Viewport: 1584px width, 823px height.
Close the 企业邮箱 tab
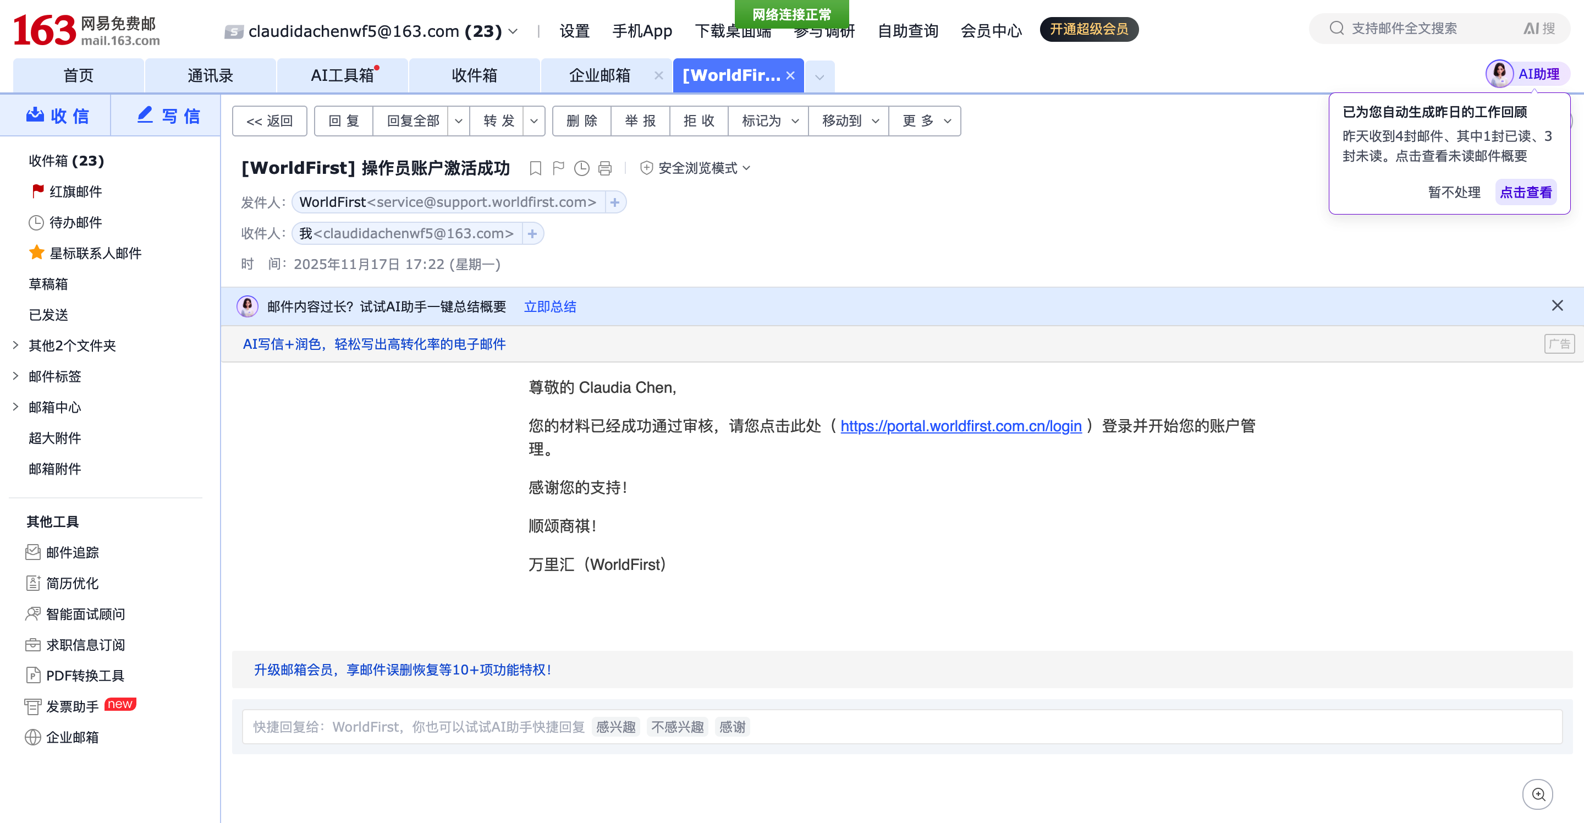[658, 75]
